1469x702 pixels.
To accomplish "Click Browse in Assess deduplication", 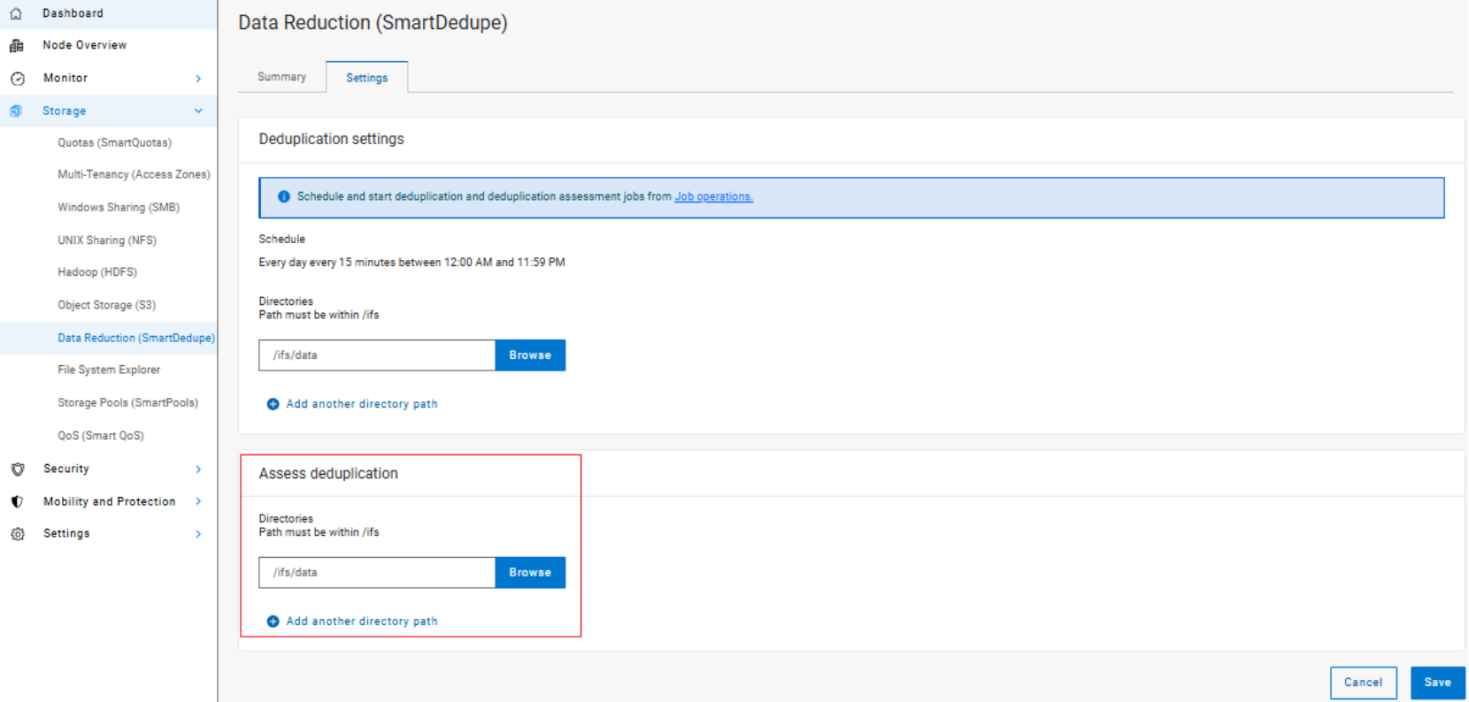I will (x=530, y=573).
